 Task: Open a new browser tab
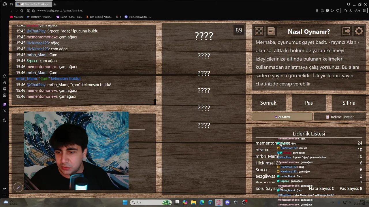[54, 4]
